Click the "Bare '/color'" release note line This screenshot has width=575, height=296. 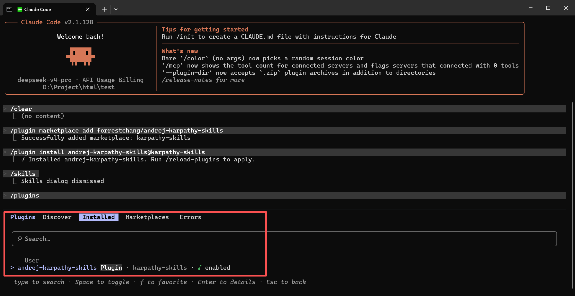click(263, 58)
